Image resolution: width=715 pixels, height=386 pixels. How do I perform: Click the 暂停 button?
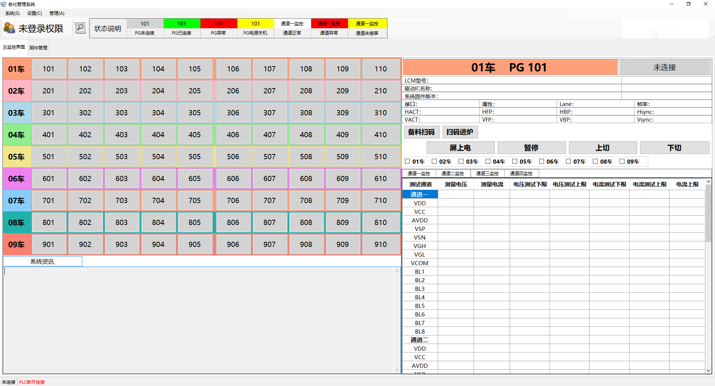pos(531,148)
